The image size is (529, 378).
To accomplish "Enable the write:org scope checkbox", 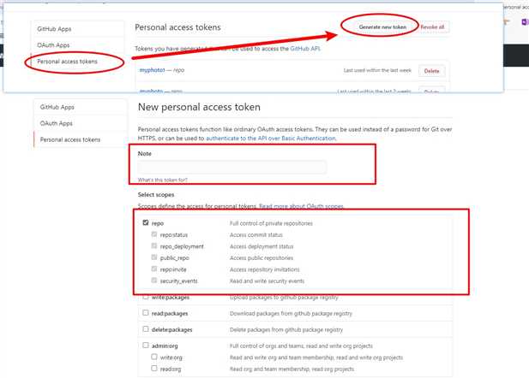I will tap(154, 357).
